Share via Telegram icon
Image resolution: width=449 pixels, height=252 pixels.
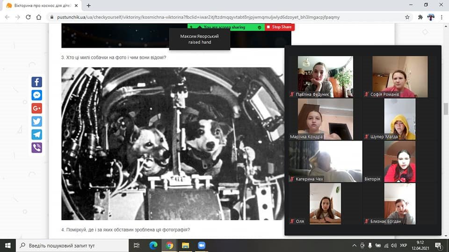[36, 135]
